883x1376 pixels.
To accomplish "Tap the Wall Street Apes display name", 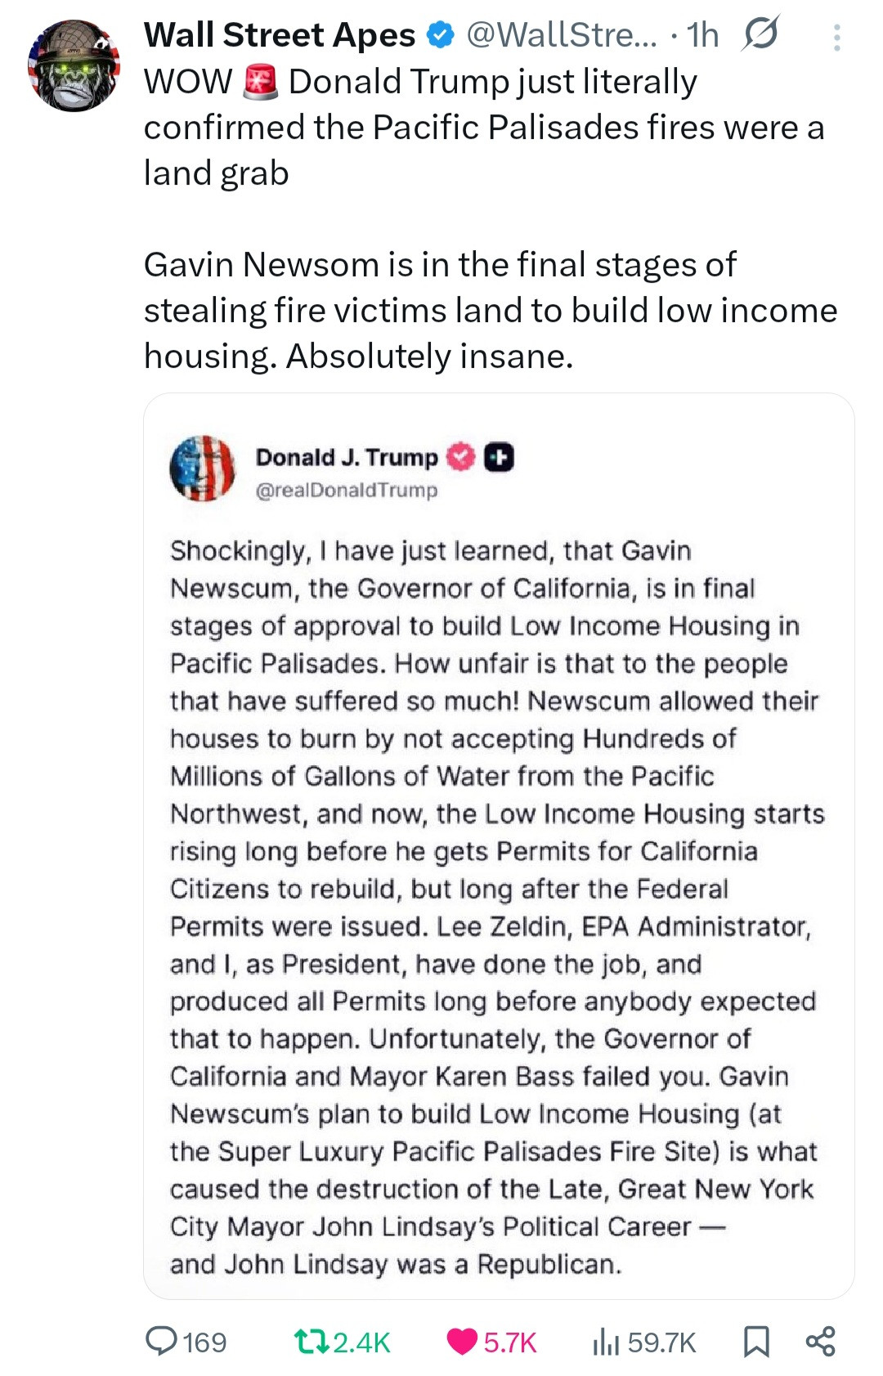I will point(280,35).
